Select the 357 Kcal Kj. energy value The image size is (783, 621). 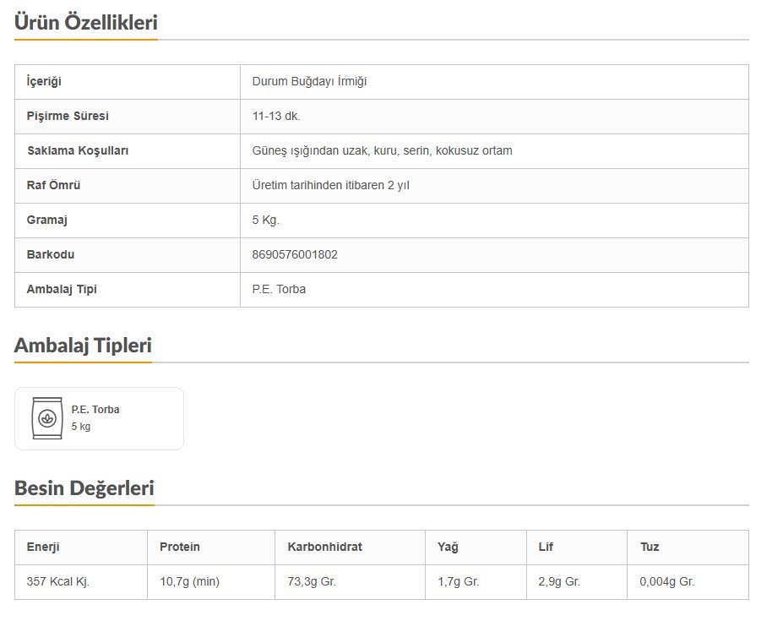coord(58,582)
